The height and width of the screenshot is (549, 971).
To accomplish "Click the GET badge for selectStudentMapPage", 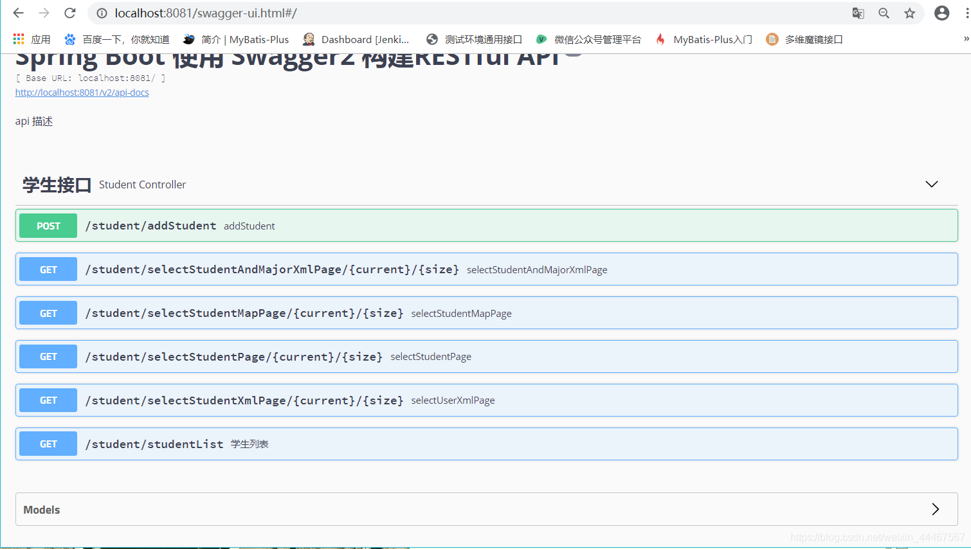I will coord(48,313).
